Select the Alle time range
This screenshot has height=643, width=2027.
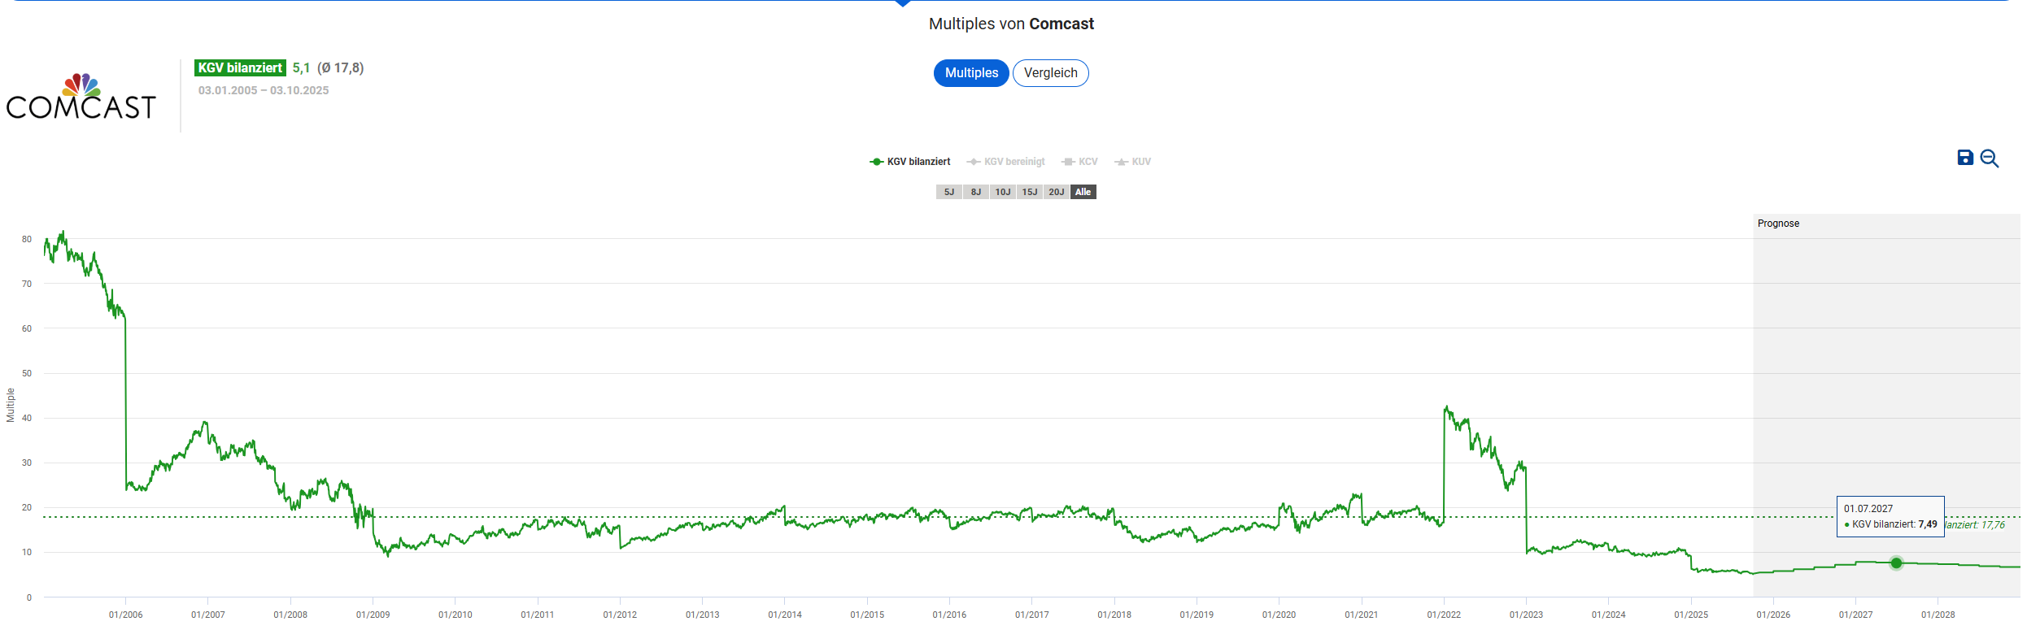[x=1083, y=192]
